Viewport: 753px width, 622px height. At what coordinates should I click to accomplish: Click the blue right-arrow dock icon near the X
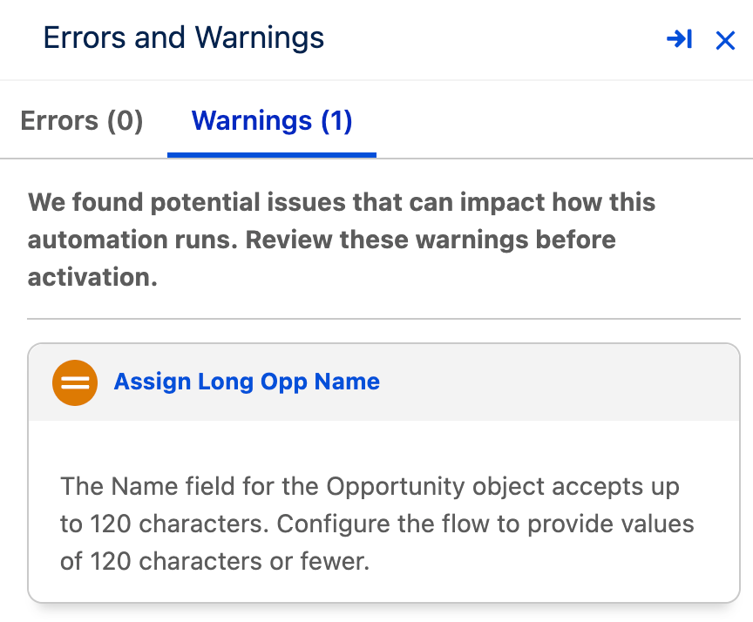(x=679, y=39)
